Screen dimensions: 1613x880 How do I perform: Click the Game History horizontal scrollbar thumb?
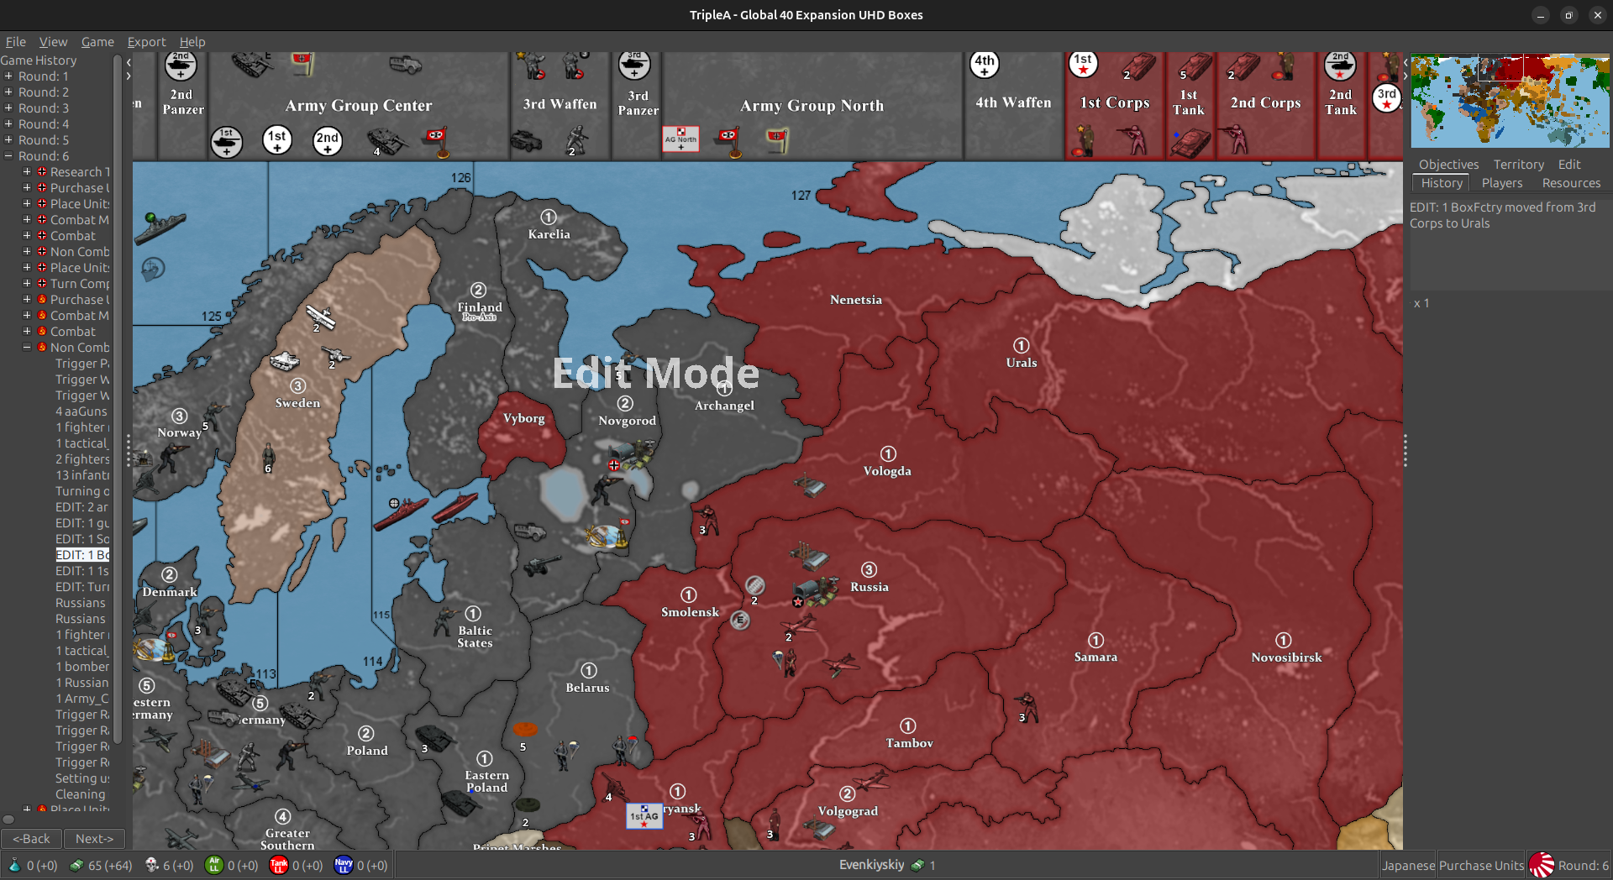click(x=8, y=820)
